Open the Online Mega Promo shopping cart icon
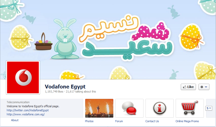The image size is (216, 127). pos(190,108)
